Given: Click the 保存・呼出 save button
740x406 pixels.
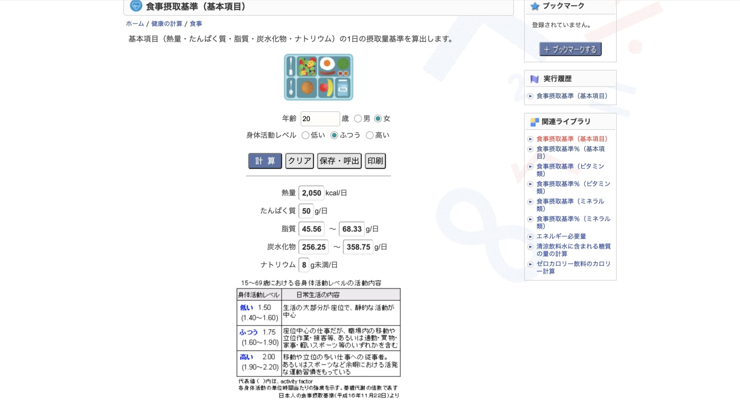Looking at the screenshot, I should (339, 161).
